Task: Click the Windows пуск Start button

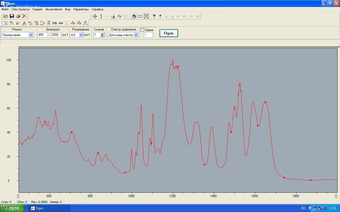Action: 12,208
